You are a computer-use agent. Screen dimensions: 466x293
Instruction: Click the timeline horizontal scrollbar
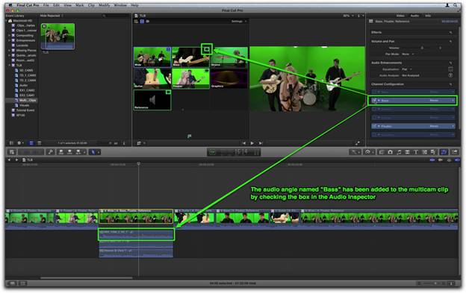pyautogui.click(x=86, y=278)
